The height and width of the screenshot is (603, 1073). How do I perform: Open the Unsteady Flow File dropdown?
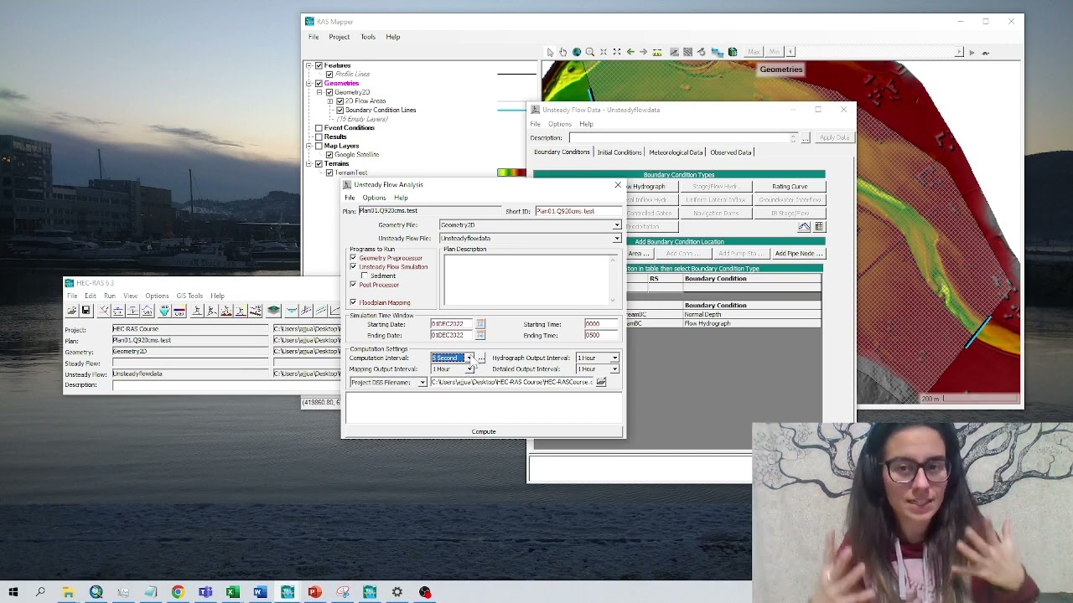617,239
